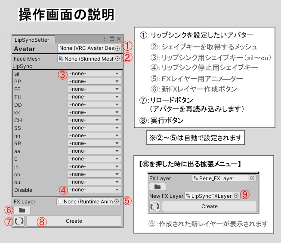
Task: Open the E shape key dropdown
Action: 94,159
